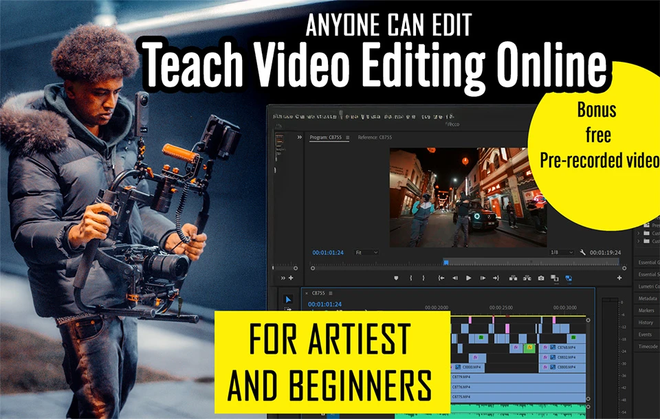Open the Fit zoom level dropdown

point(366,253)
